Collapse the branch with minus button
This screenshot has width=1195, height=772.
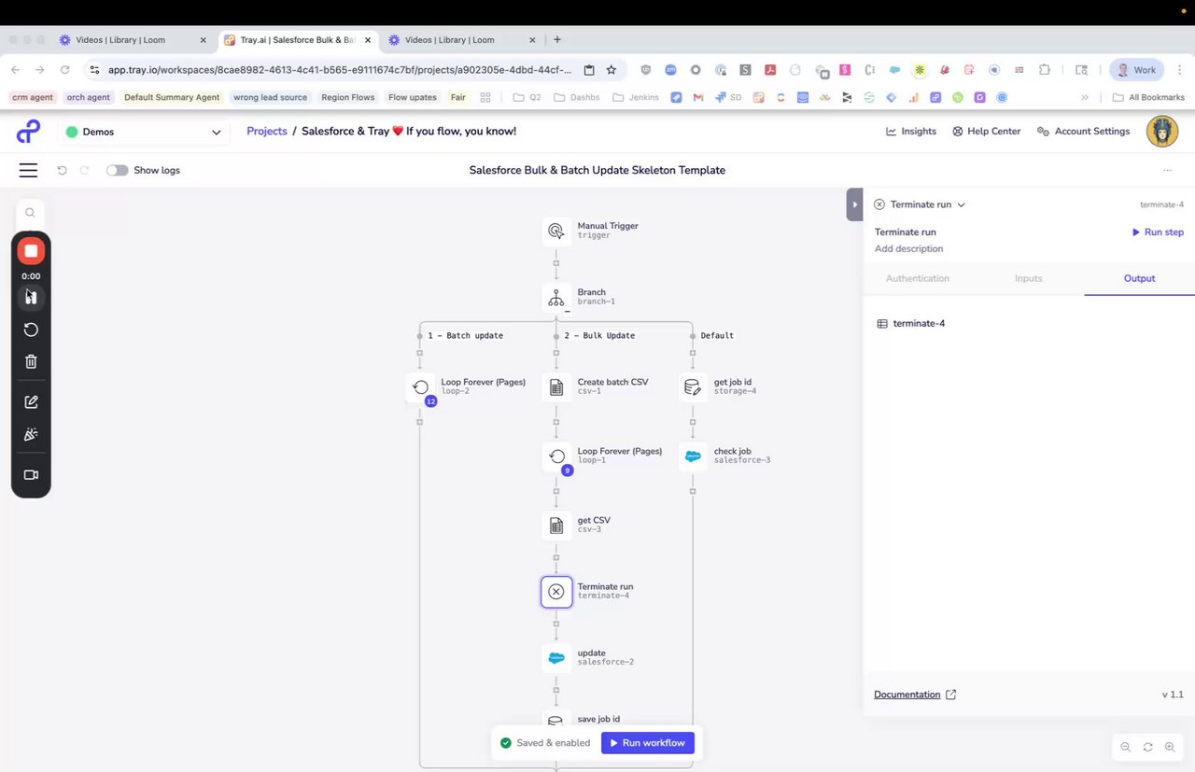coord(567,312)
